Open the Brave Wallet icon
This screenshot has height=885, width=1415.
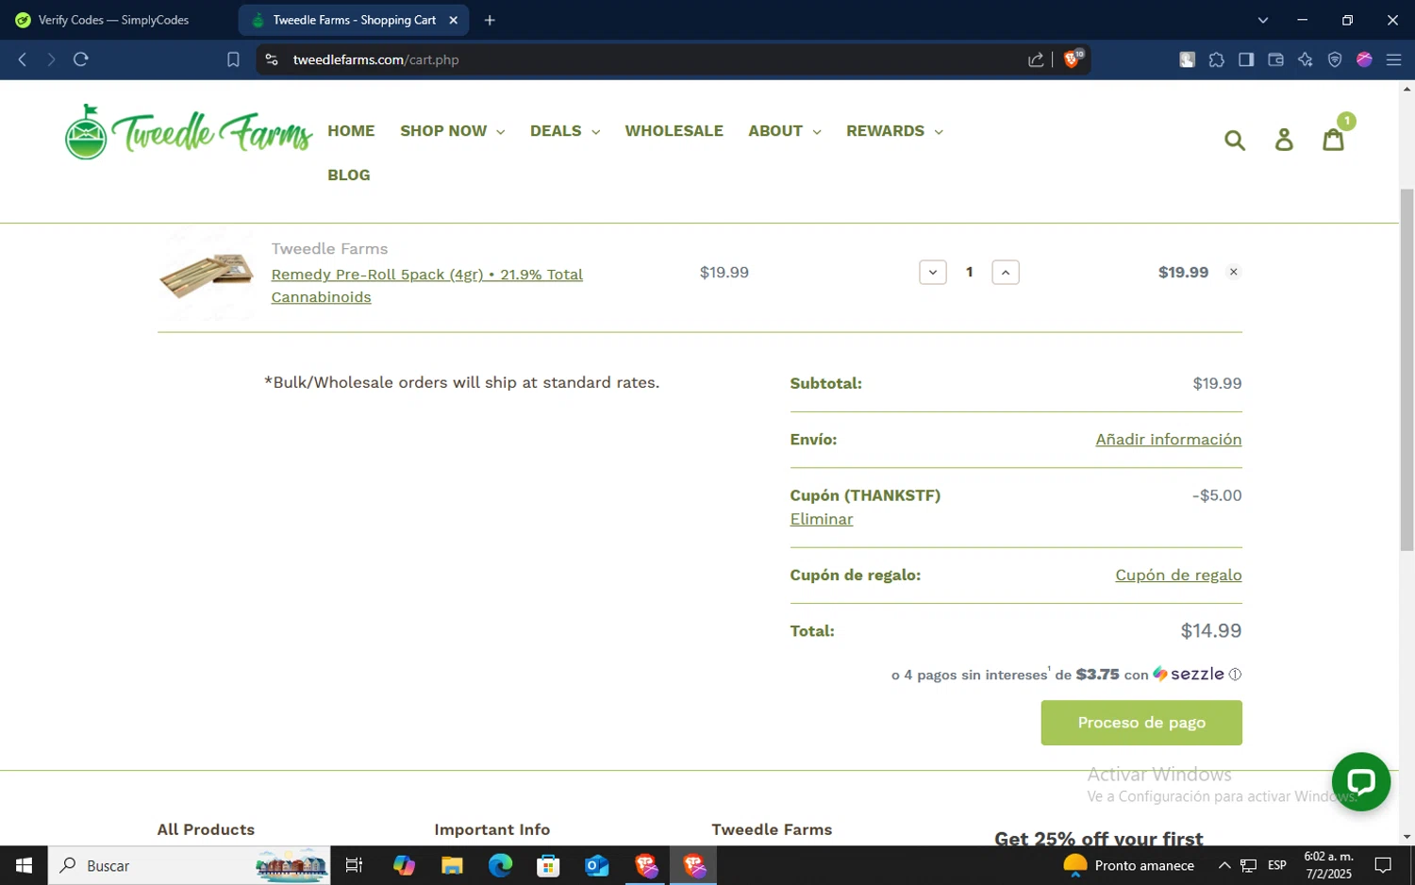coord(1275,59)
